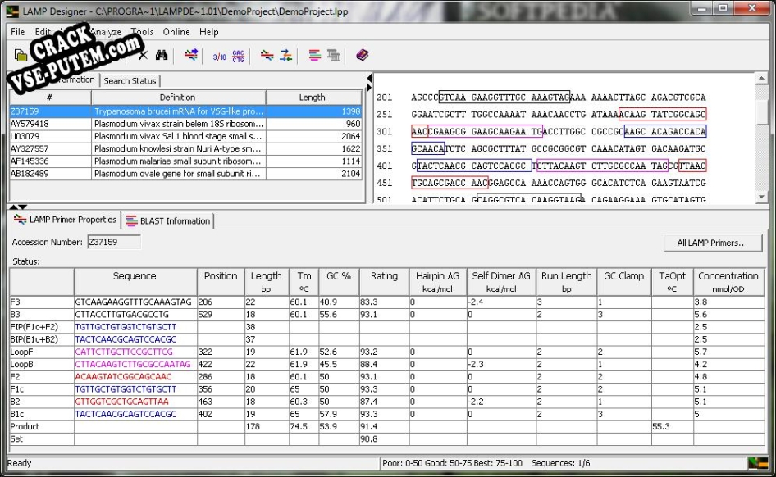Click the 3/10 toolbar icon
776x477 pixels.
[x=219, y=57]
